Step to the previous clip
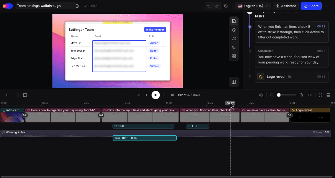Viewport: 335px width, 178px height. pyautogui.click(x=147, y=95)
